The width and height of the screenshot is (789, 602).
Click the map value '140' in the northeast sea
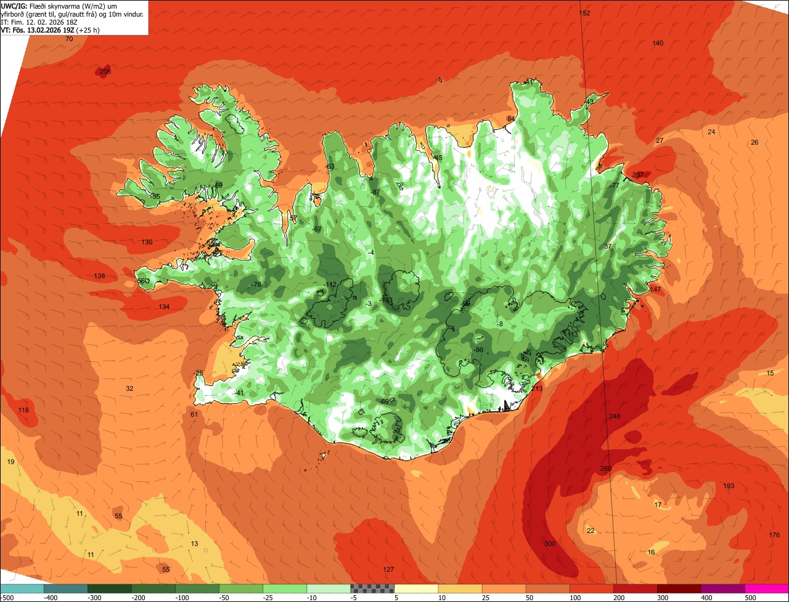click(x=658, y=43)
